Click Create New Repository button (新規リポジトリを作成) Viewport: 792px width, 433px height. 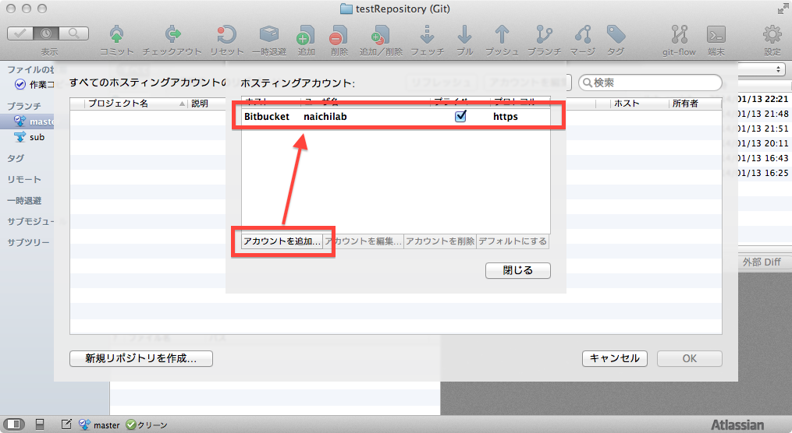point(141,358)
